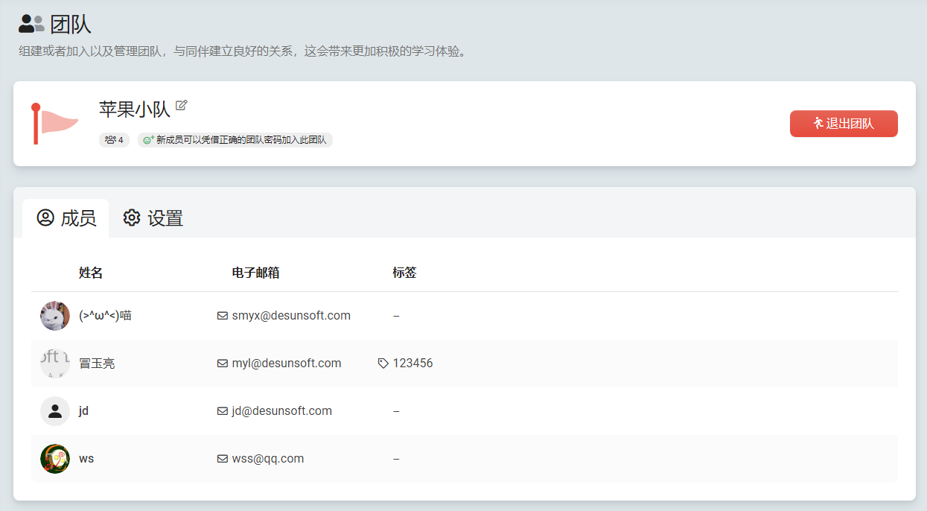
Task: Click the edit pencil icon beside 苹果小队
Action: point(182,106)
